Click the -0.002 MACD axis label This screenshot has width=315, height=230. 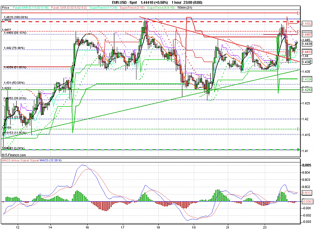coord(307,215)
